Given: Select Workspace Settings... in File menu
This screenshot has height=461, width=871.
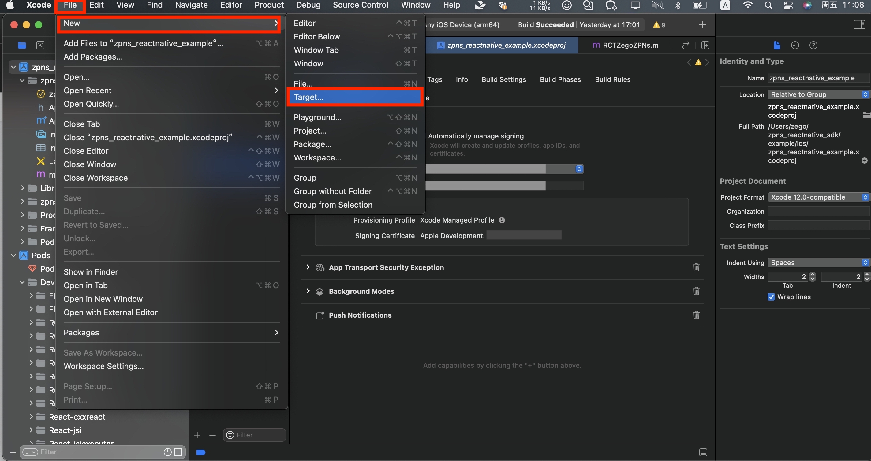Looking at the screenshot, I should (x=103, y=366).
